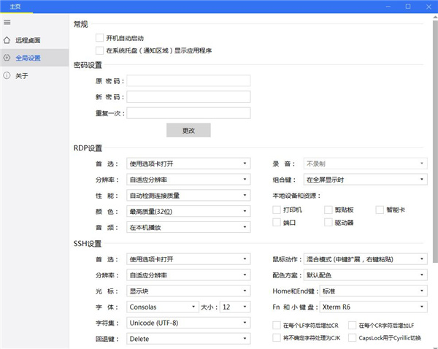Click the gear icon beside 全局设置
438x349 pixels.
click(7, 58)
